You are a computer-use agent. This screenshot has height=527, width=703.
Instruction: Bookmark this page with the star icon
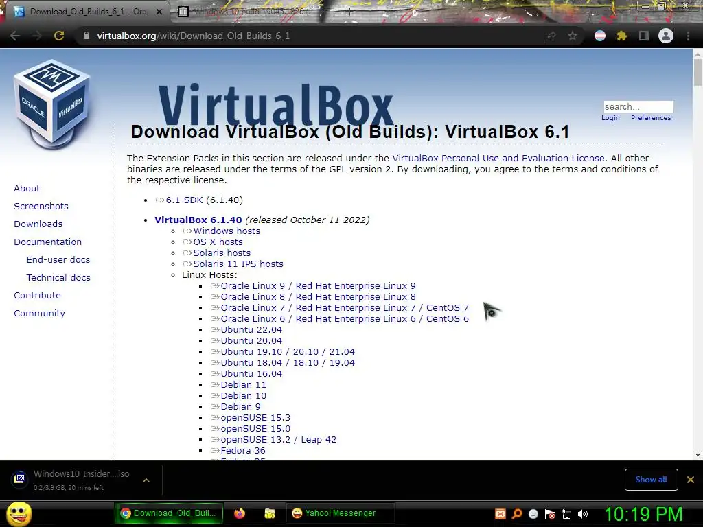[x=573, y=36]
